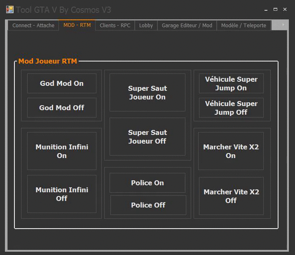Go to Garage Editeur / Mod tab
Screen dimensions: 295x255
point(187,25)
